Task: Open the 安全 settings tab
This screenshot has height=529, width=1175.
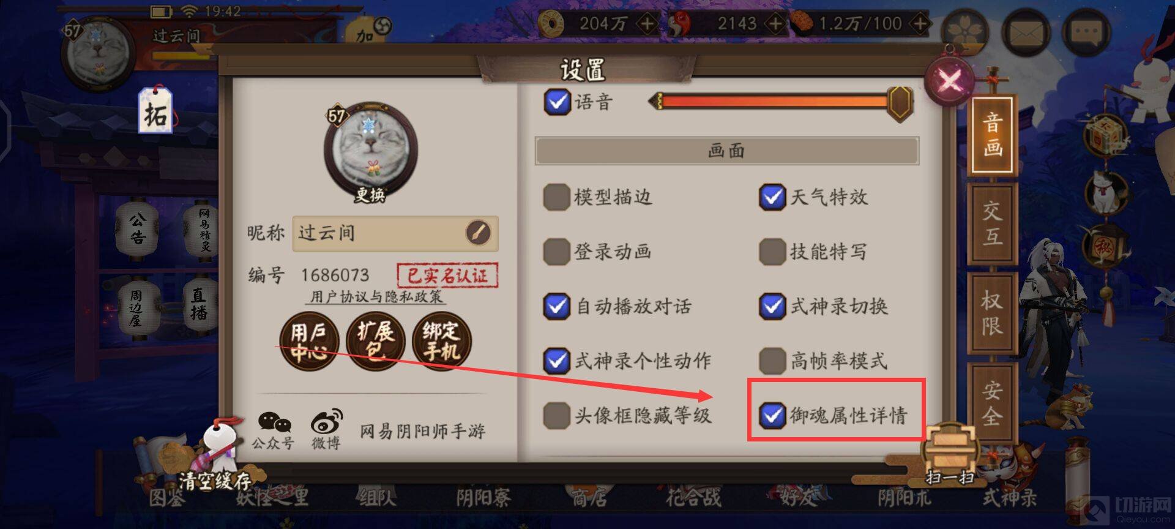Action: tap(992, 403)
